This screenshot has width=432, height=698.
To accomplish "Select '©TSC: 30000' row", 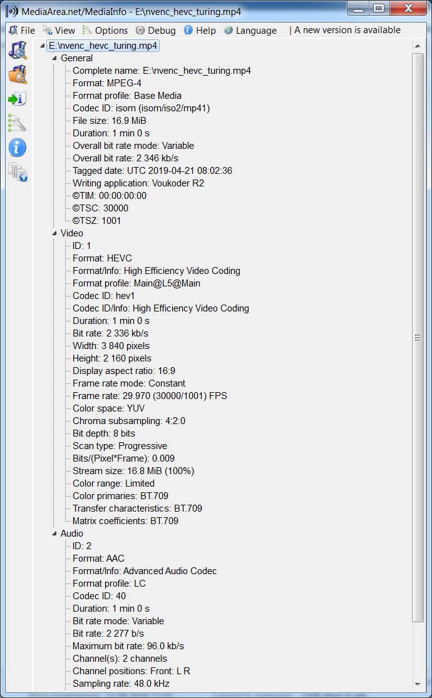I will point(100,208).
